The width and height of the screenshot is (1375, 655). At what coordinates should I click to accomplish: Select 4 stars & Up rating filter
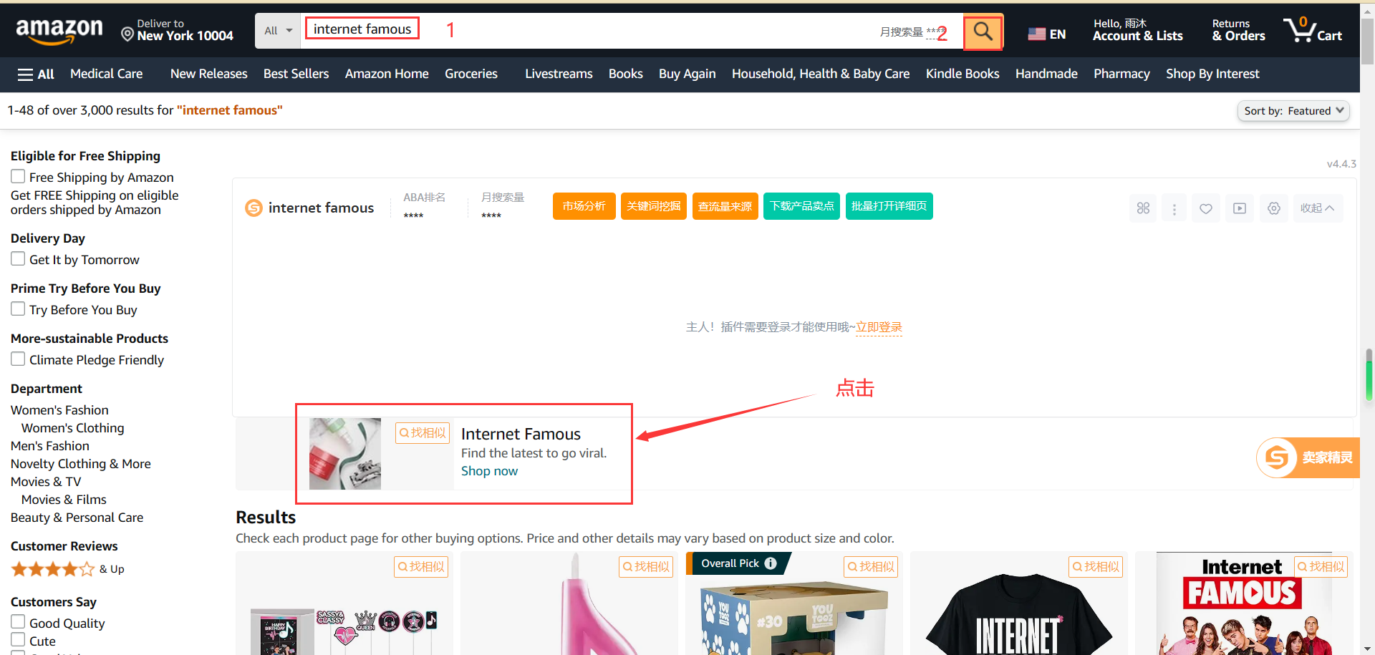point(67,569)
